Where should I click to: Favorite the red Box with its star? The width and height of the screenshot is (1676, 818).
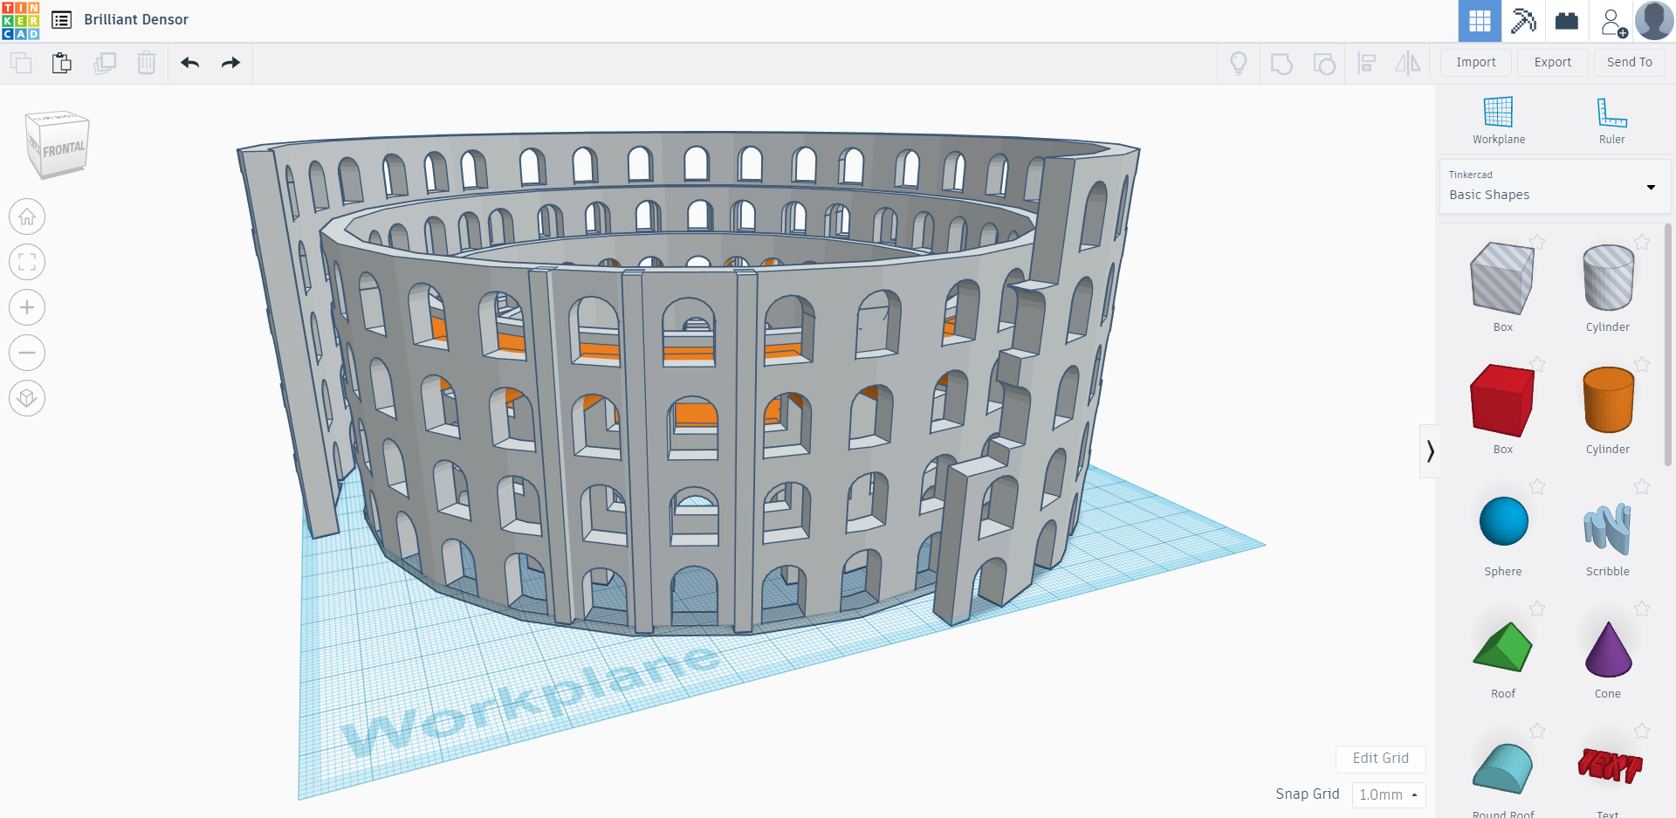point(1537,364)
